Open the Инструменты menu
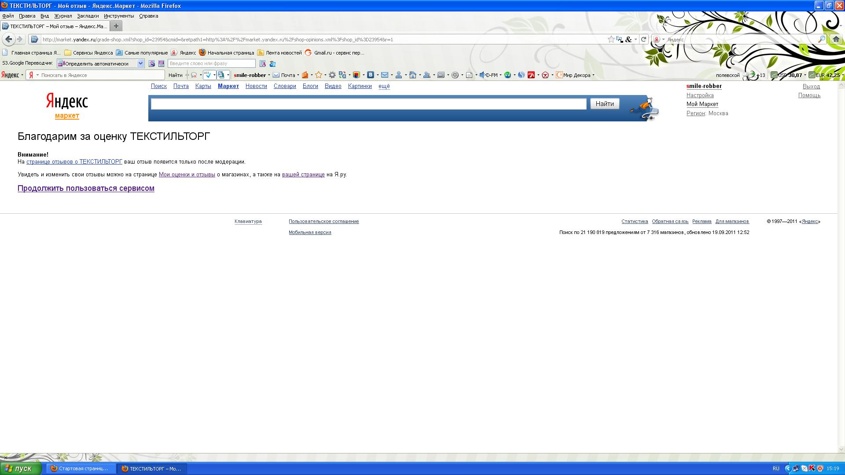This screenshot has height=475, width=845. (x=119, y=16)
